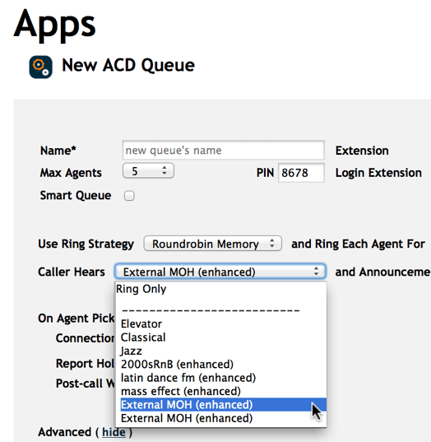431x442 pixels.
Task: Focus the queue Name input field
Action: point(224,151)
